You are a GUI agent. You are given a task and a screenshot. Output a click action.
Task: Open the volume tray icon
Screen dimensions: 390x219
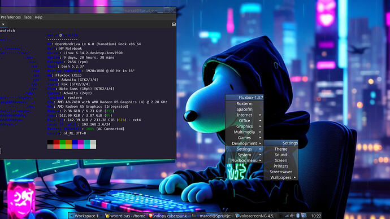pos(292,216)
